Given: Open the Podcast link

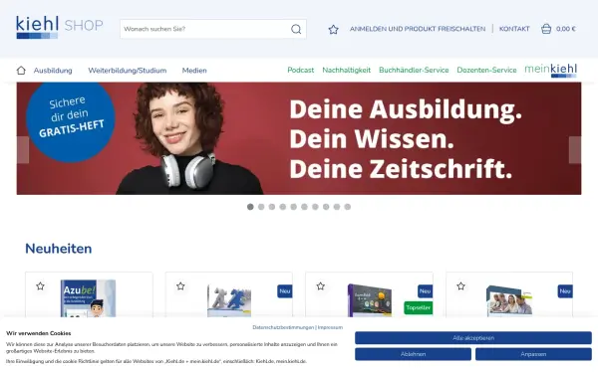Looking at the screenshot, I should [301, 70].
